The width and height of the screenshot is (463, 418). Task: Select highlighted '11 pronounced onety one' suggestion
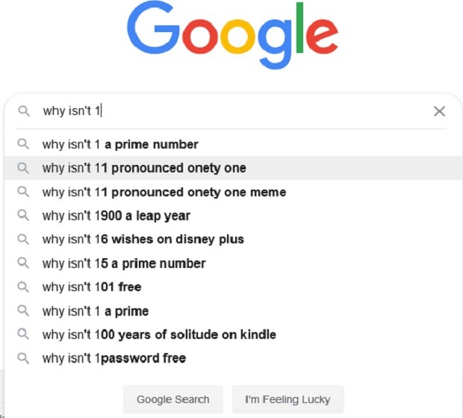[x=233, y=168]
